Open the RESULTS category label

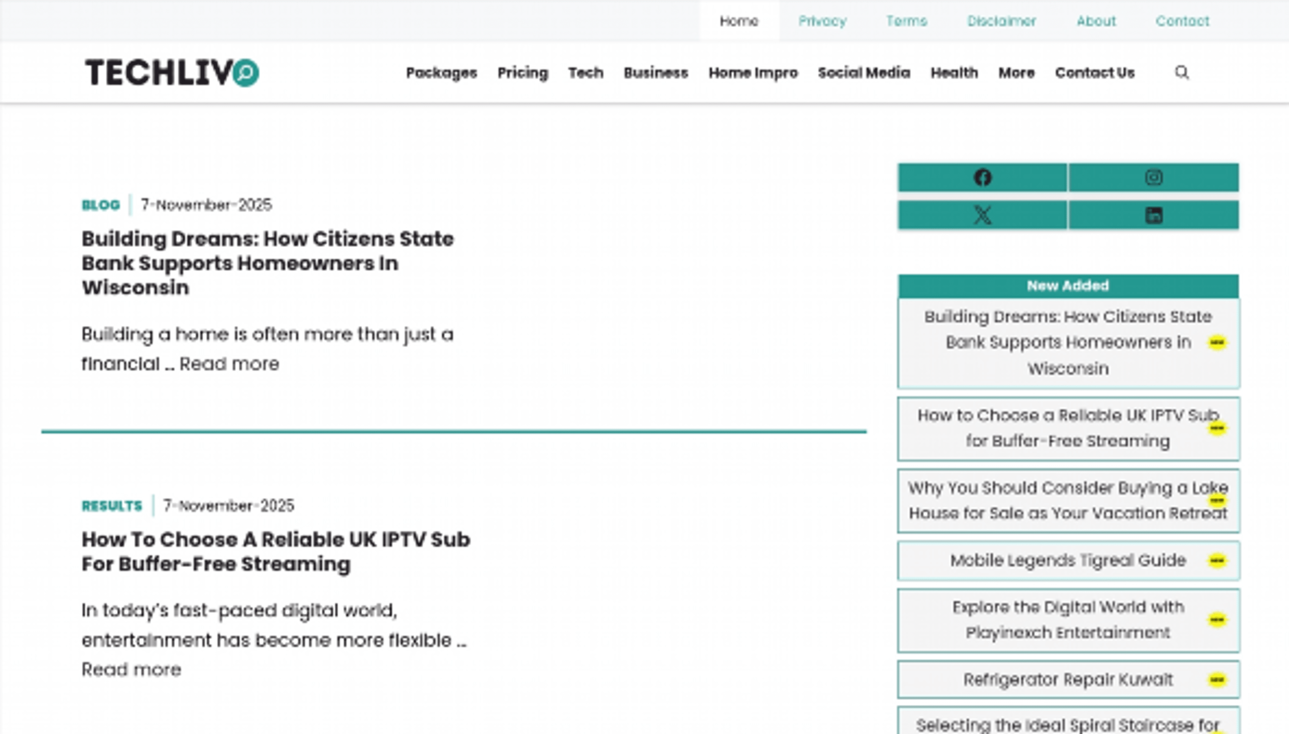click(x=112, y=506)
